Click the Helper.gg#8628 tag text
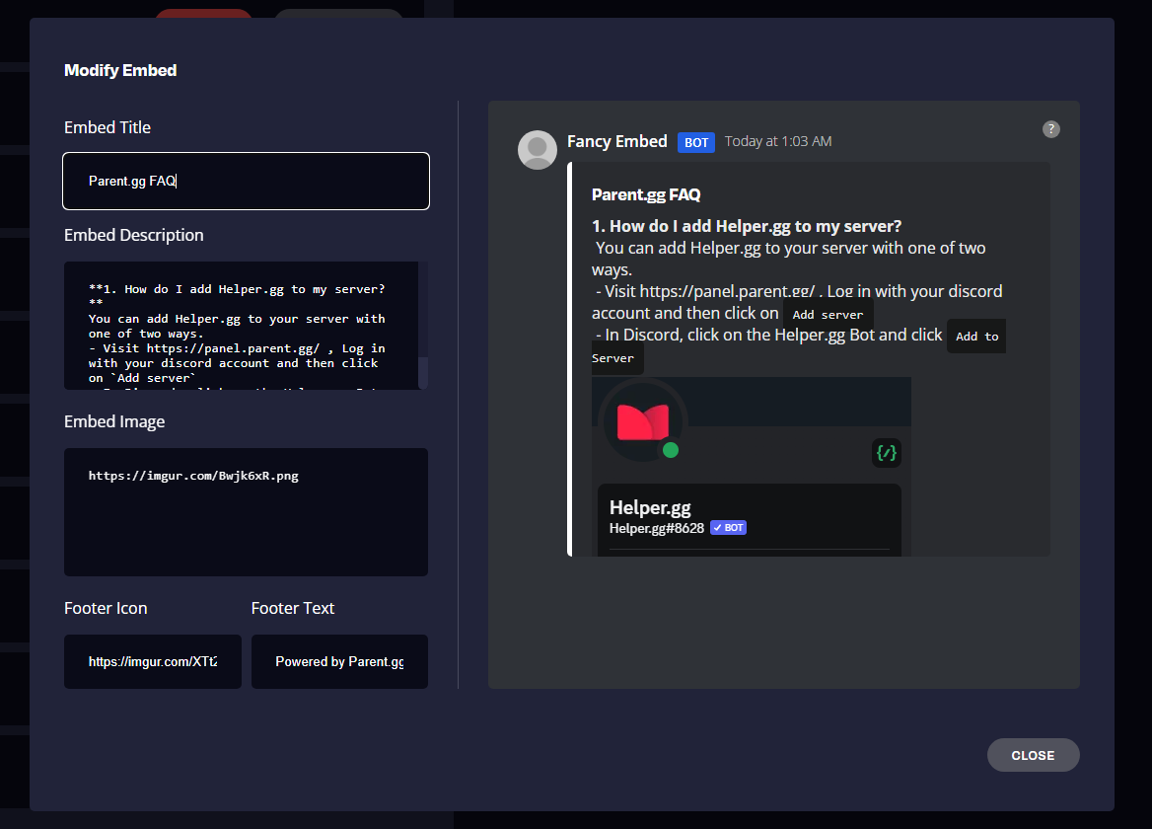1152x829 pixels. click(x=657, y=528)
